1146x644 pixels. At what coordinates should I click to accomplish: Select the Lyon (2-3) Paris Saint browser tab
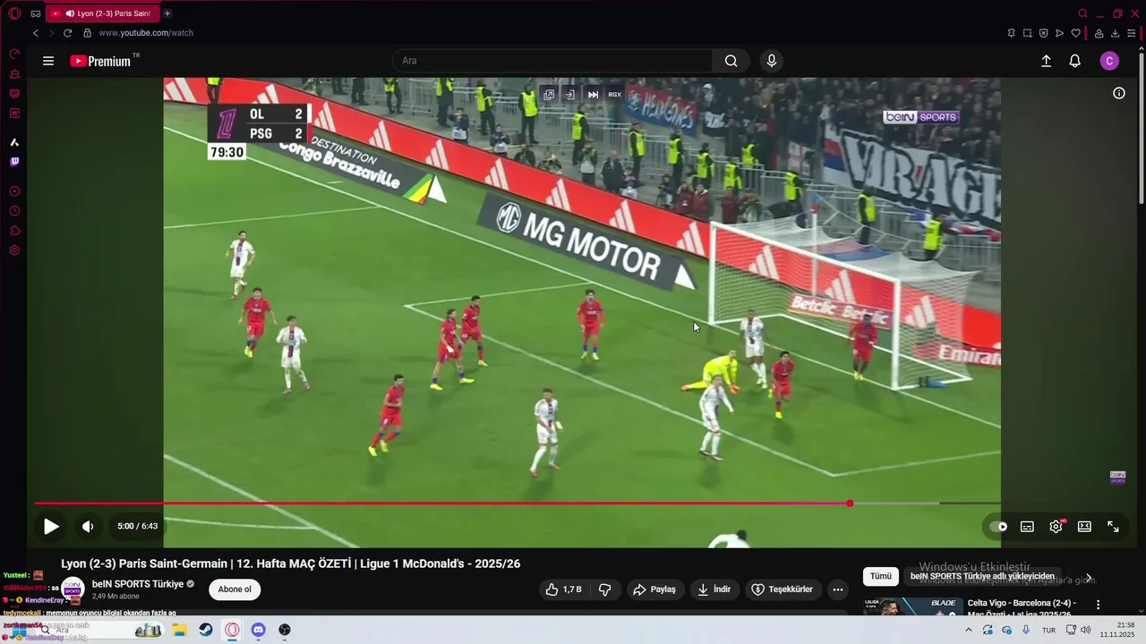[102, 13]
